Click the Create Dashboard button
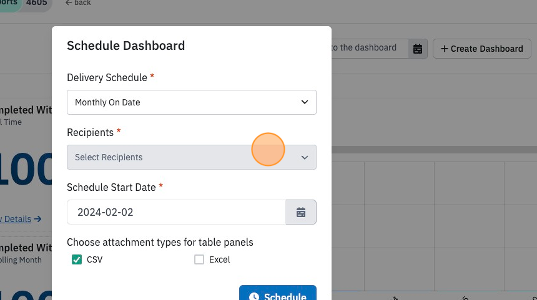 (x=482, y=49)
